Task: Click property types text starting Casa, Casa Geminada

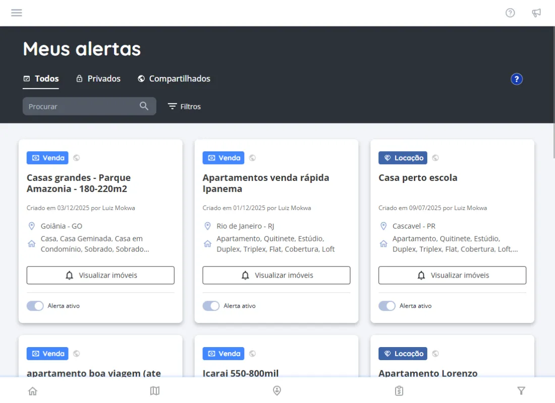Action: pos(95,244)
